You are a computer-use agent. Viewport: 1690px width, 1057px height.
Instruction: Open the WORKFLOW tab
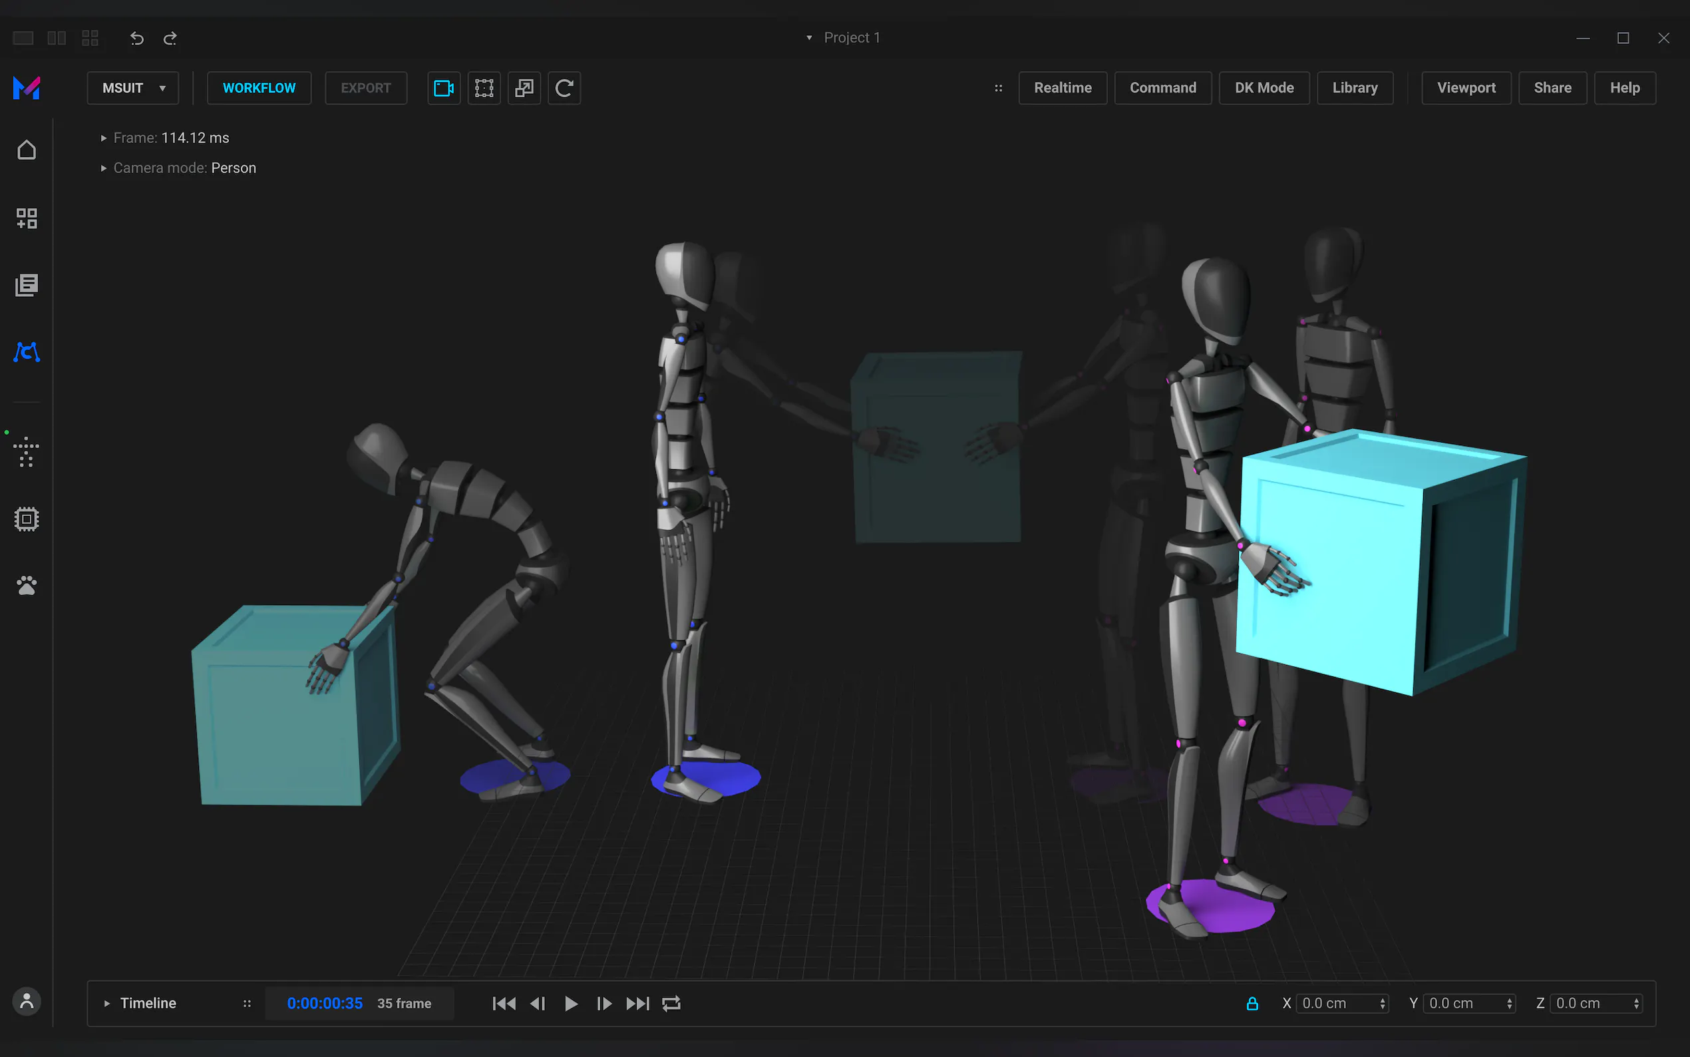coord(259,88)
